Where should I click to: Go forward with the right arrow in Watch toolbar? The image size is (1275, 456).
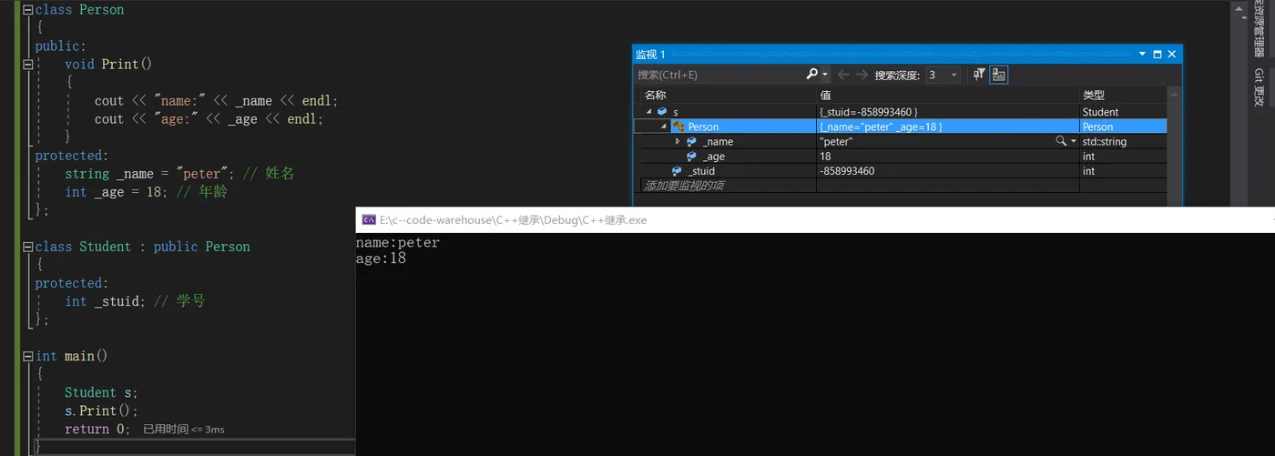(x=862, y=75)
